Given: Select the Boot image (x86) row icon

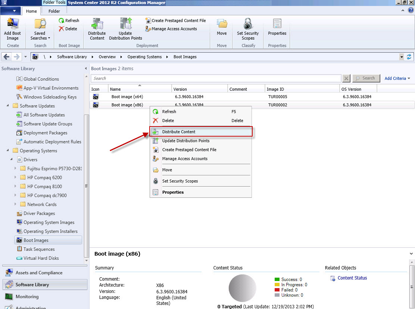Looking at the screenshot, I should pos(96,105).
